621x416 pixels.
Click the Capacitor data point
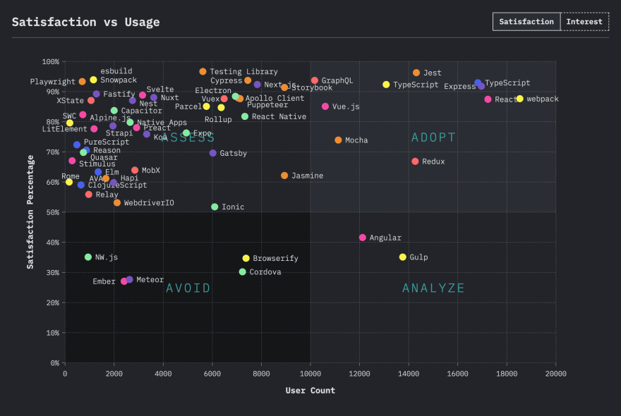(114, 111)
